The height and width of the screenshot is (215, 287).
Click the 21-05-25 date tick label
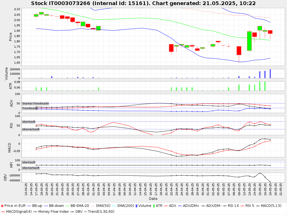click(281, 190)
